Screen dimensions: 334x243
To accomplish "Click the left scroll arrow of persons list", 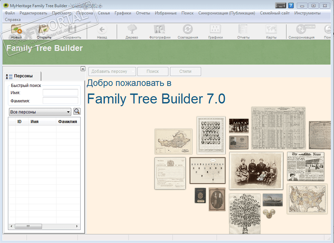I will point(11,226).
